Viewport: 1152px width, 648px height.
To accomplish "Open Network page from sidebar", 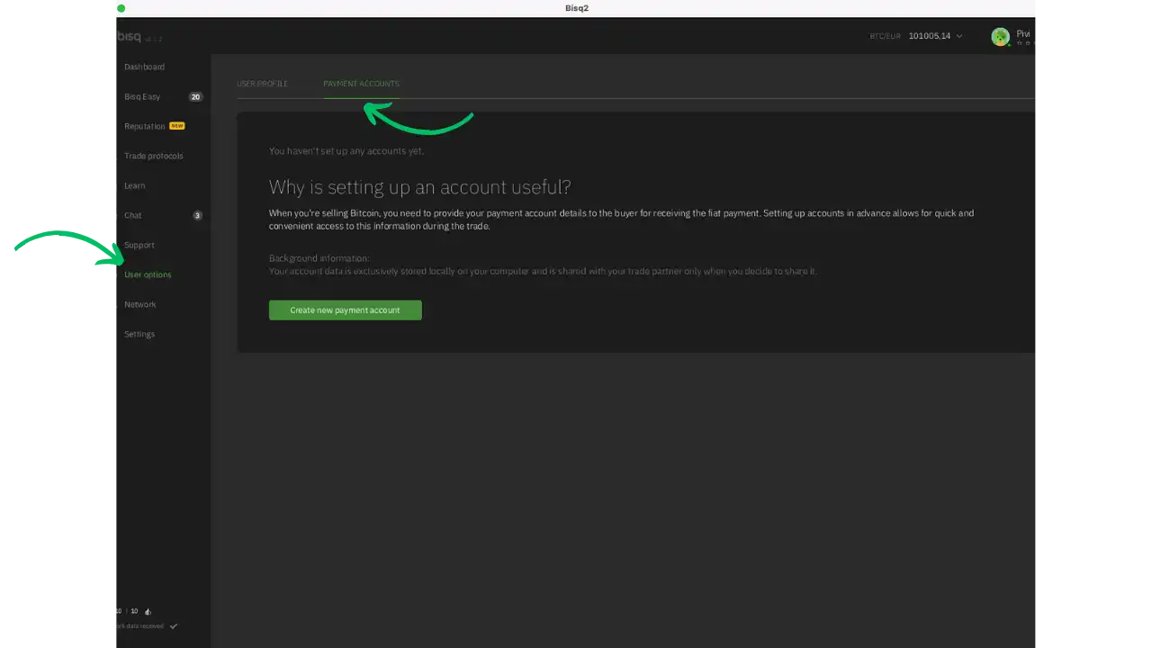I will 139,305.
